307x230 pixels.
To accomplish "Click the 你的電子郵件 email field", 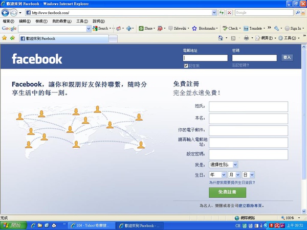I will [248, 131].
